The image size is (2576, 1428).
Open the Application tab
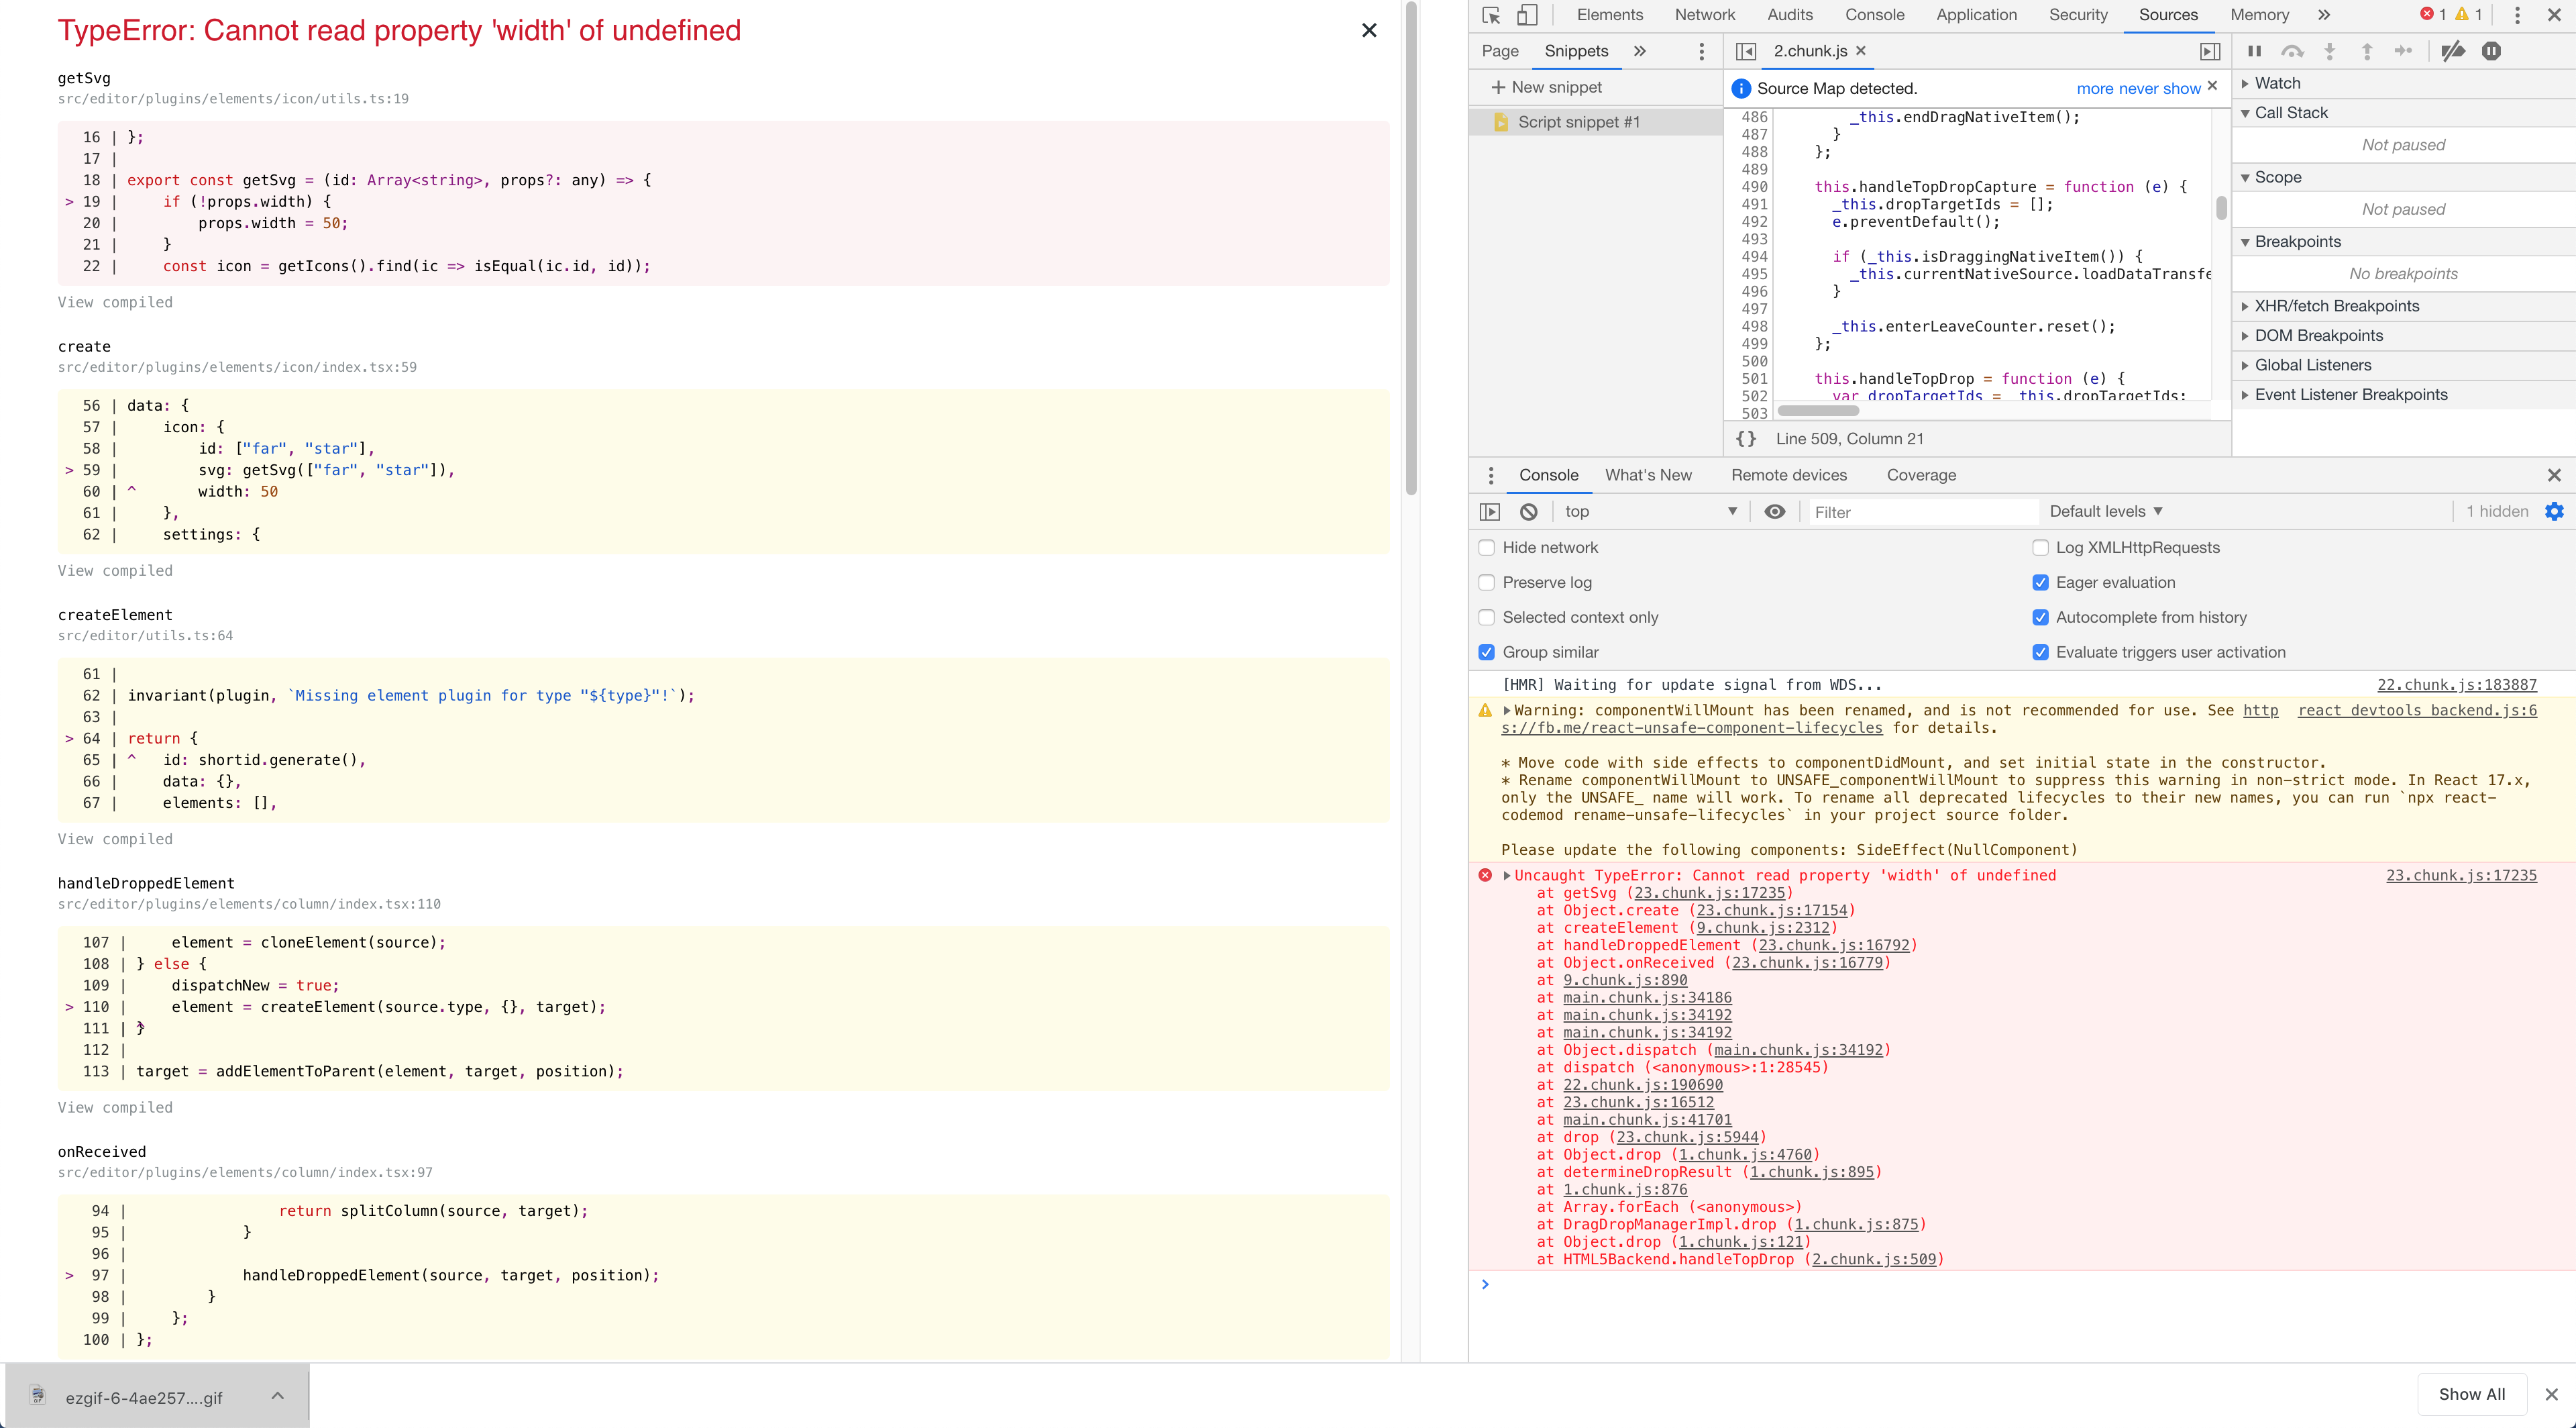pos(1976,15)
